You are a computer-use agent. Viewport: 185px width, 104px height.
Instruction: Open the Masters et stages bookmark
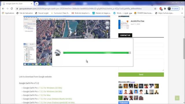(x=101, y=13)
